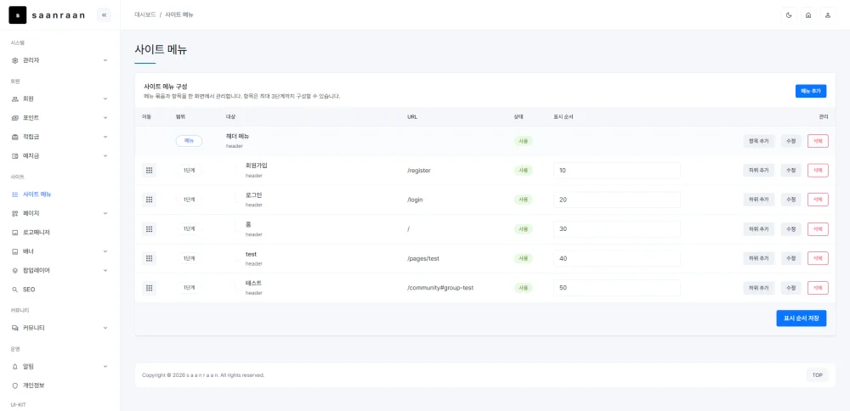Toggle dark mode via the moon icon

point(789,15)
